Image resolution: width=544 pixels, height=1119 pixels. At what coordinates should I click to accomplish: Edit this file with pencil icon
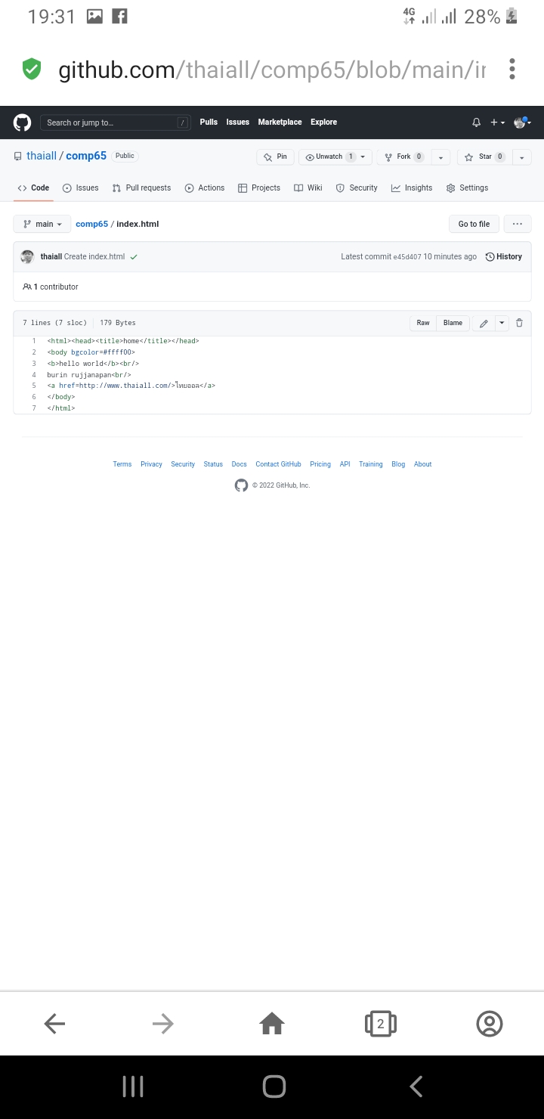(484, 323)
